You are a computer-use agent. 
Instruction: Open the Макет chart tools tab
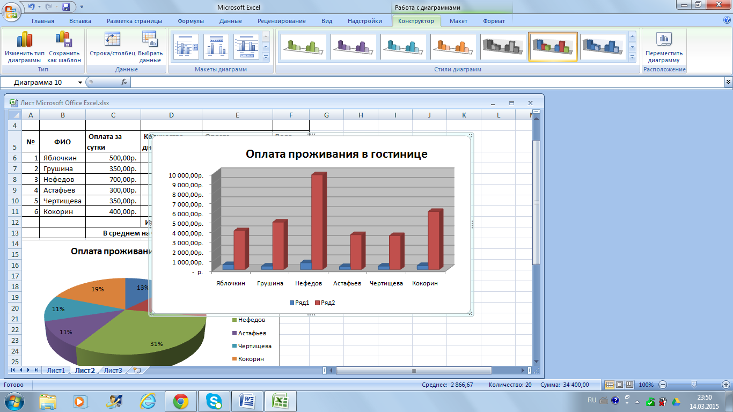tap(458, 21)
